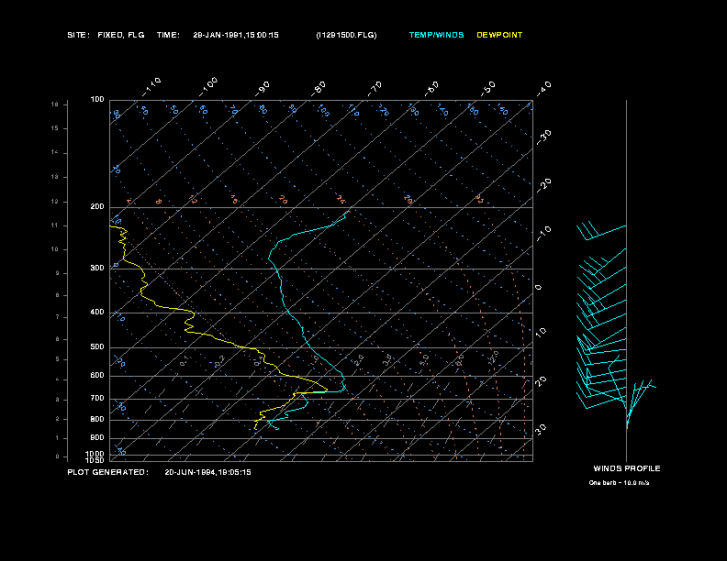Viewport: 727px width, 561px height.
Task: Click the -70 temperature label at top
Action: [x=375, y=89]
